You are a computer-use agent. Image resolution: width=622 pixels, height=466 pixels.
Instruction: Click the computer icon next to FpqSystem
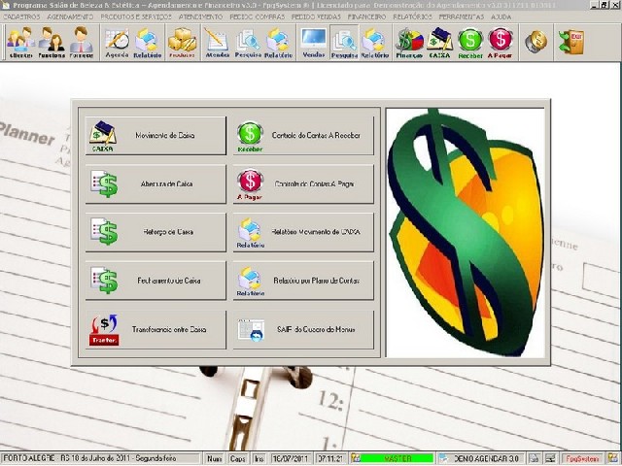[x=550, y=458]
